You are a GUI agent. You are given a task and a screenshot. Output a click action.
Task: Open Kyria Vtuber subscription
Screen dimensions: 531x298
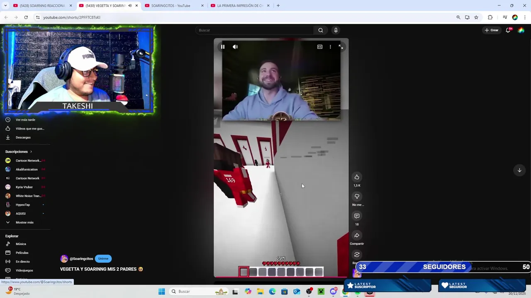(25, 187)
